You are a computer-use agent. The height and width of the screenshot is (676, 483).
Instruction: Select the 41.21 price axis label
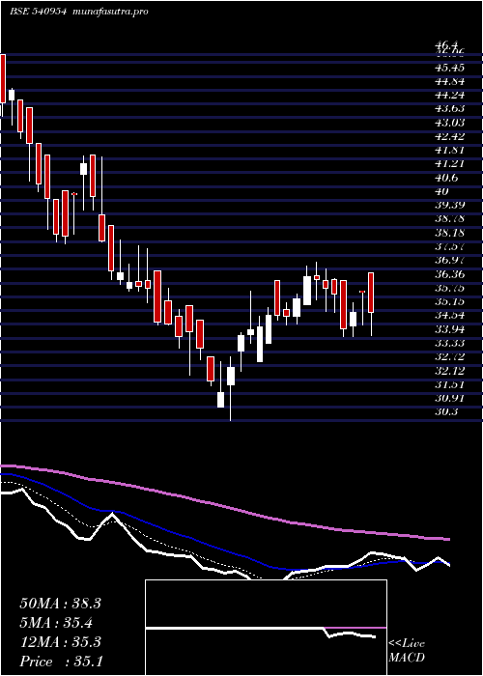click(450, 164)
